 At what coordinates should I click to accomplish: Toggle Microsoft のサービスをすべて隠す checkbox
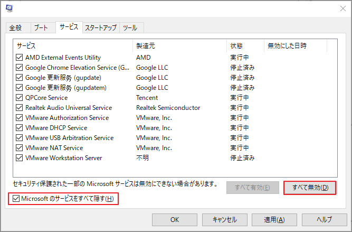click(x=16, y=199)
